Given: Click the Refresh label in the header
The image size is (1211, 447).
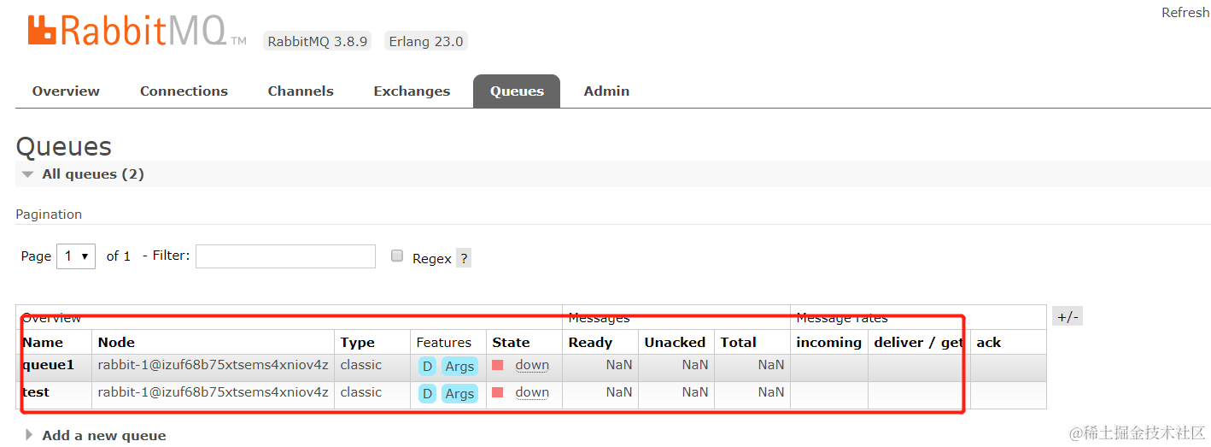Looking at the screenshot, I should 1185,13.
